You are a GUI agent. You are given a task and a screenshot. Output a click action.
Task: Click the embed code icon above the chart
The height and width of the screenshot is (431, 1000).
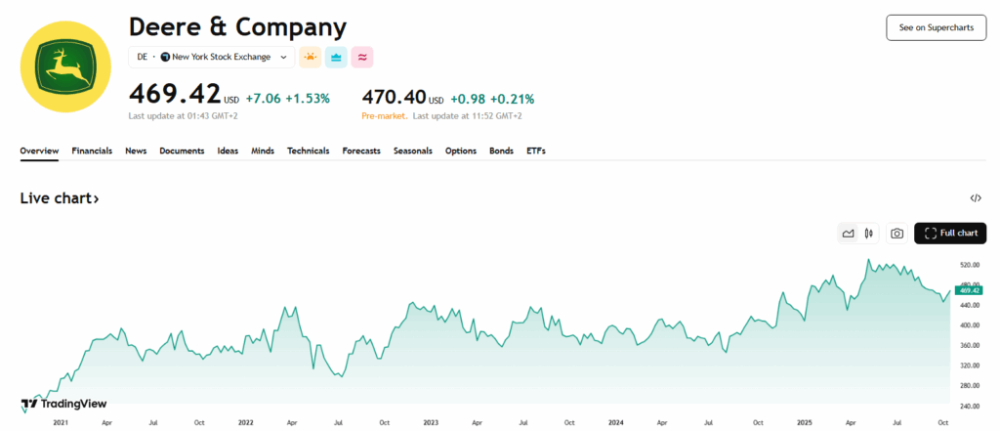coord(976,198)
